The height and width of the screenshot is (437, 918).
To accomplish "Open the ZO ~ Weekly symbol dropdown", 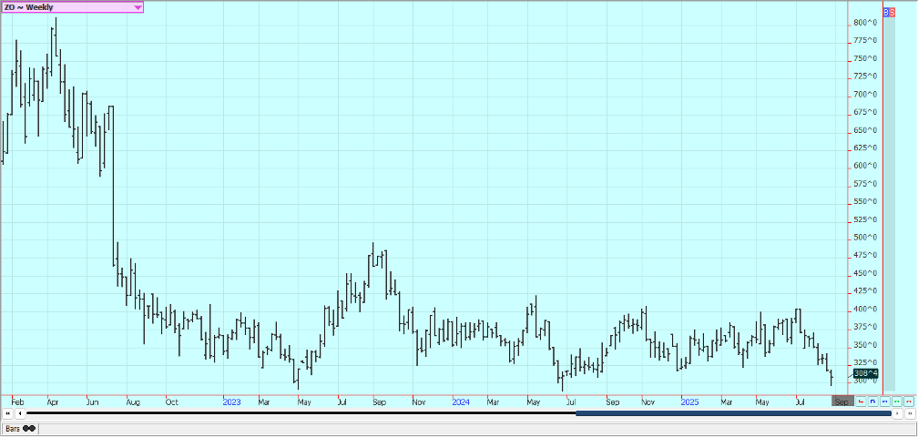I will click(72, 7).
